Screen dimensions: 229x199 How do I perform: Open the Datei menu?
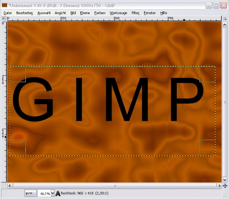point(8,13)
